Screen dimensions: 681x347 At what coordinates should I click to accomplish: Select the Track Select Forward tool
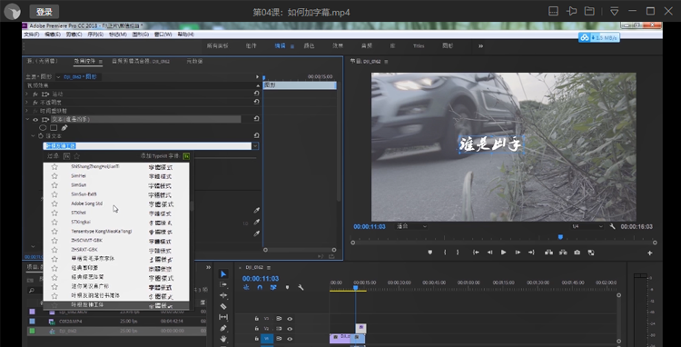click(x=223, y=284)
